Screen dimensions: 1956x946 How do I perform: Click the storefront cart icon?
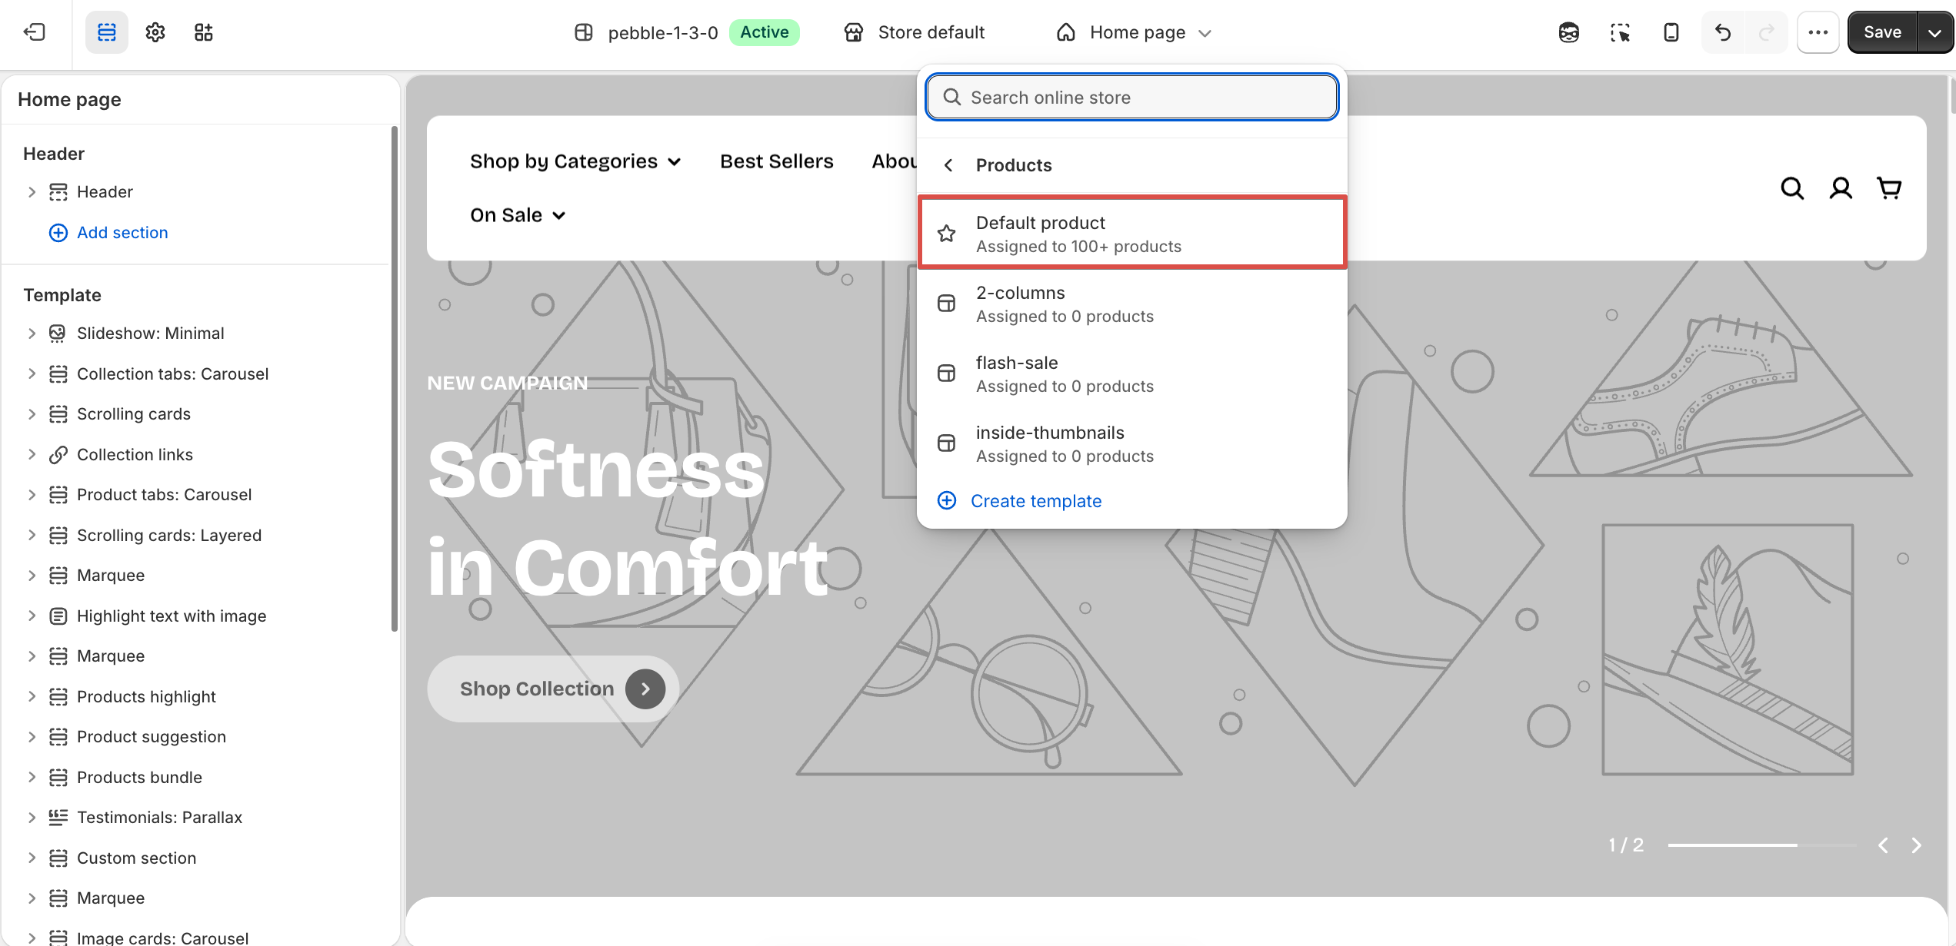pyautogui.click(x=1889, y=188)
